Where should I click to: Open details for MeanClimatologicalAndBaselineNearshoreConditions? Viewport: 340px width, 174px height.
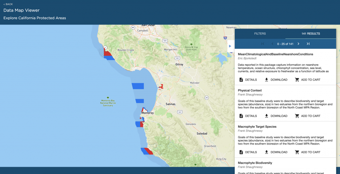248,80
